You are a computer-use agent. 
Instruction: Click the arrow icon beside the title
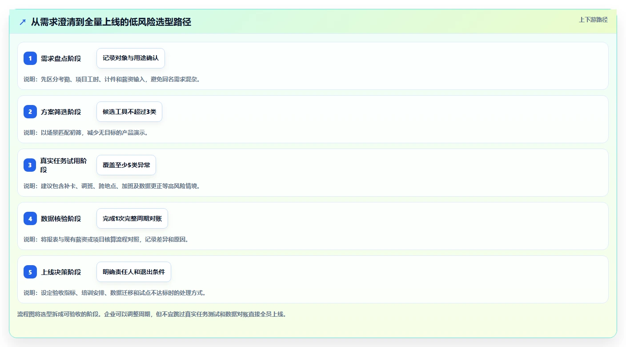coord(23,22)
